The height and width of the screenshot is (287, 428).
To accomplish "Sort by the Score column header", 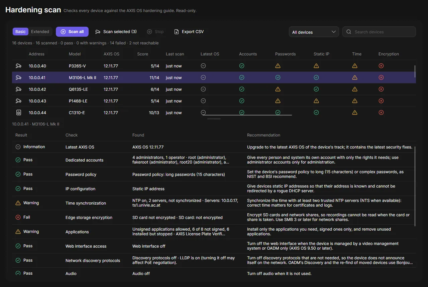I will point(142,54).
